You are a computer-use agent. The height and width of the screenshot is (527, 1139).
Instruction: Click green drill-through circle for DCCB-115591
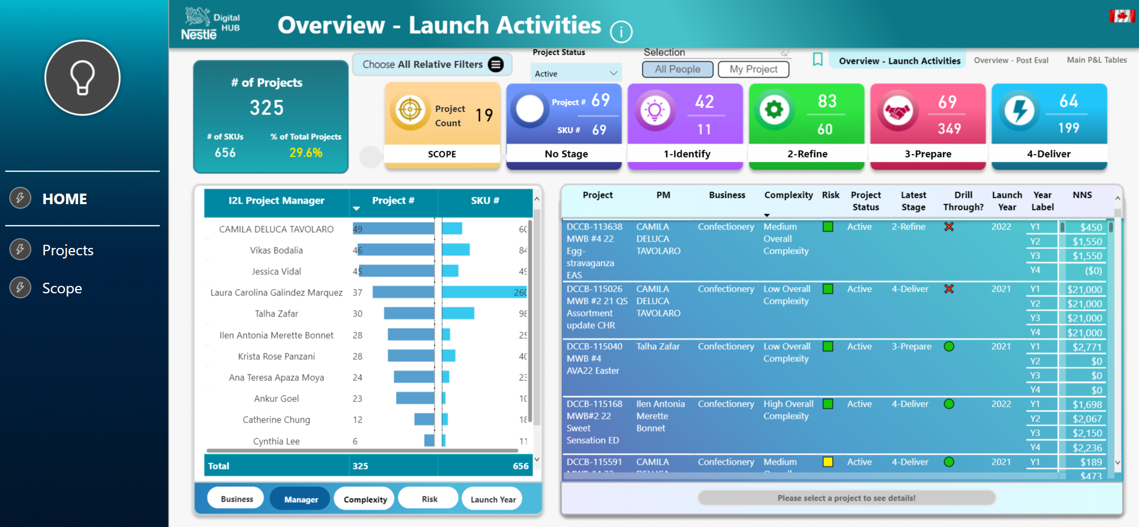(x=949, y=462)
